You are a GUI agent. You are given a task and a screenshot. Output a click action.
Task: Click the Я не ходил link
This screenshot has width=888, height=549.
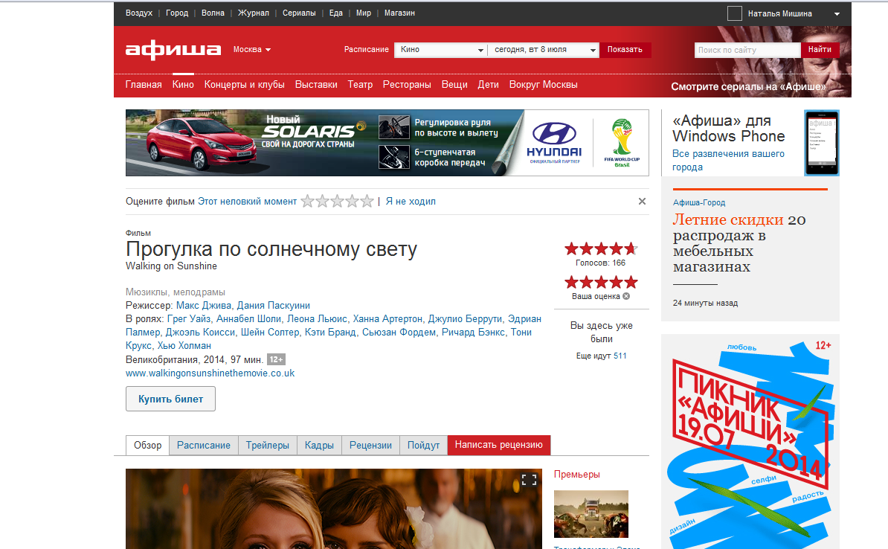(411, 201)
